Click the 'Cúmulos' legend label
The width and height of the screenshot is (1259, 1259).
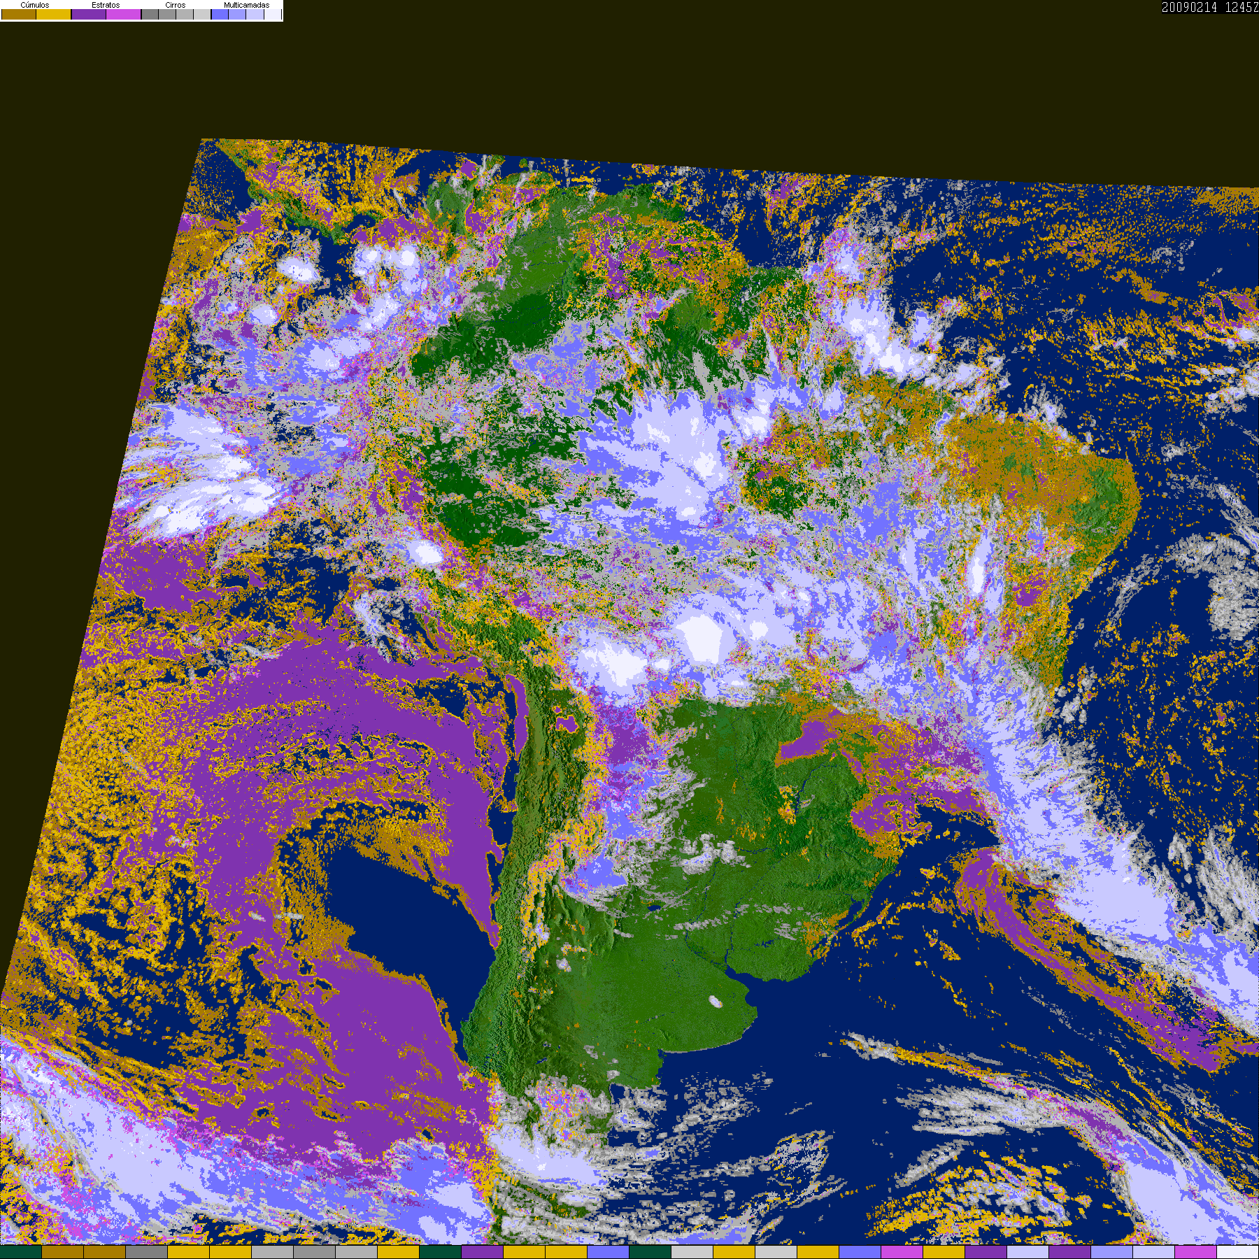click(35, 5)
